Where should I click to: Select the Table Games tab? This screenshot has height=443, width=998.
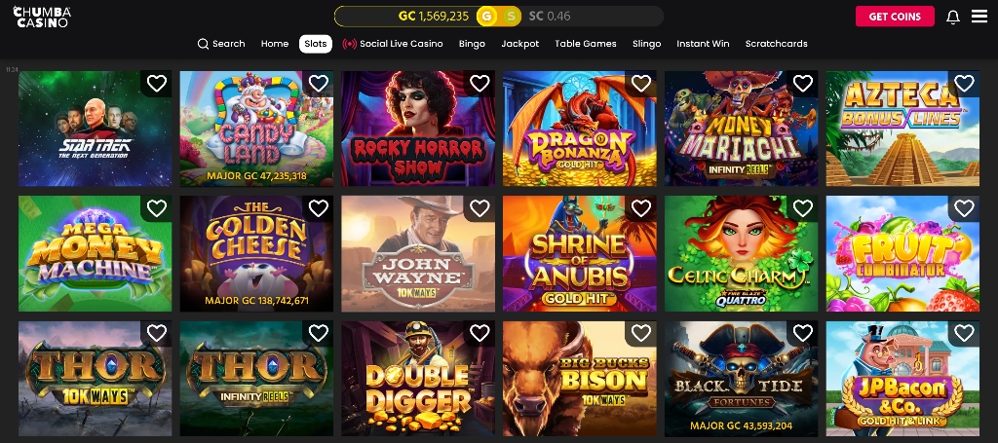pyautogui.click(x=586, y=44)
